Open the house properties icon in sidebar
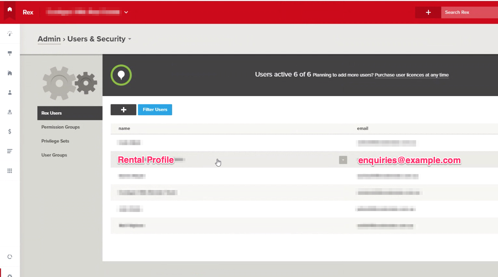 (10, 73)
